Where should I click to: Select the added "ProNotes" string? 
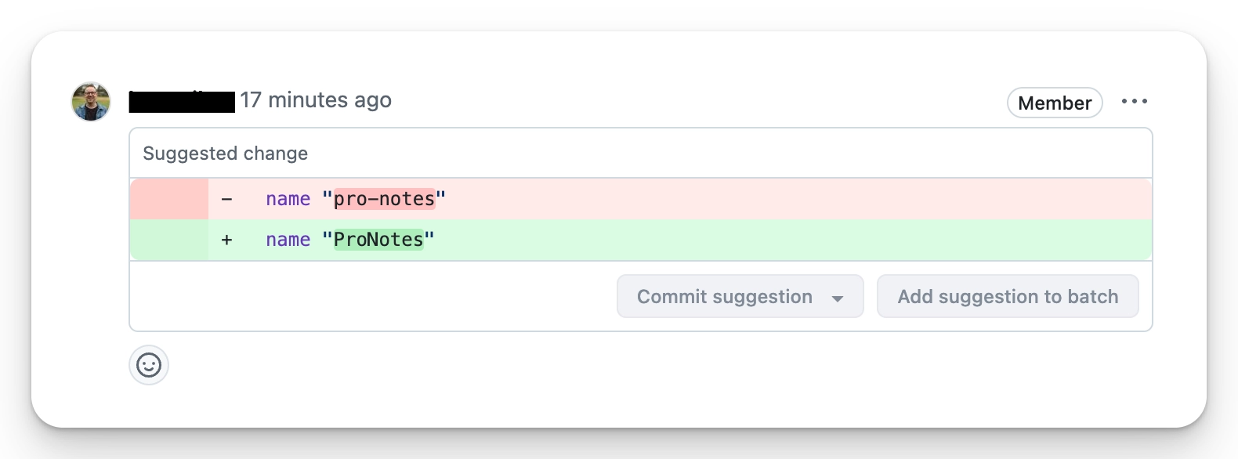pyautogui.click(x=378, y=240)
